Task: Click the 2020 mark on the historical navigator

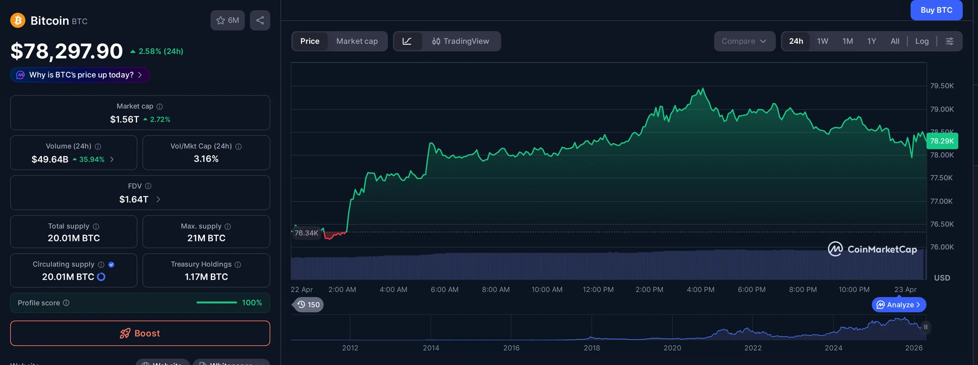Action: tap(672, 348)
